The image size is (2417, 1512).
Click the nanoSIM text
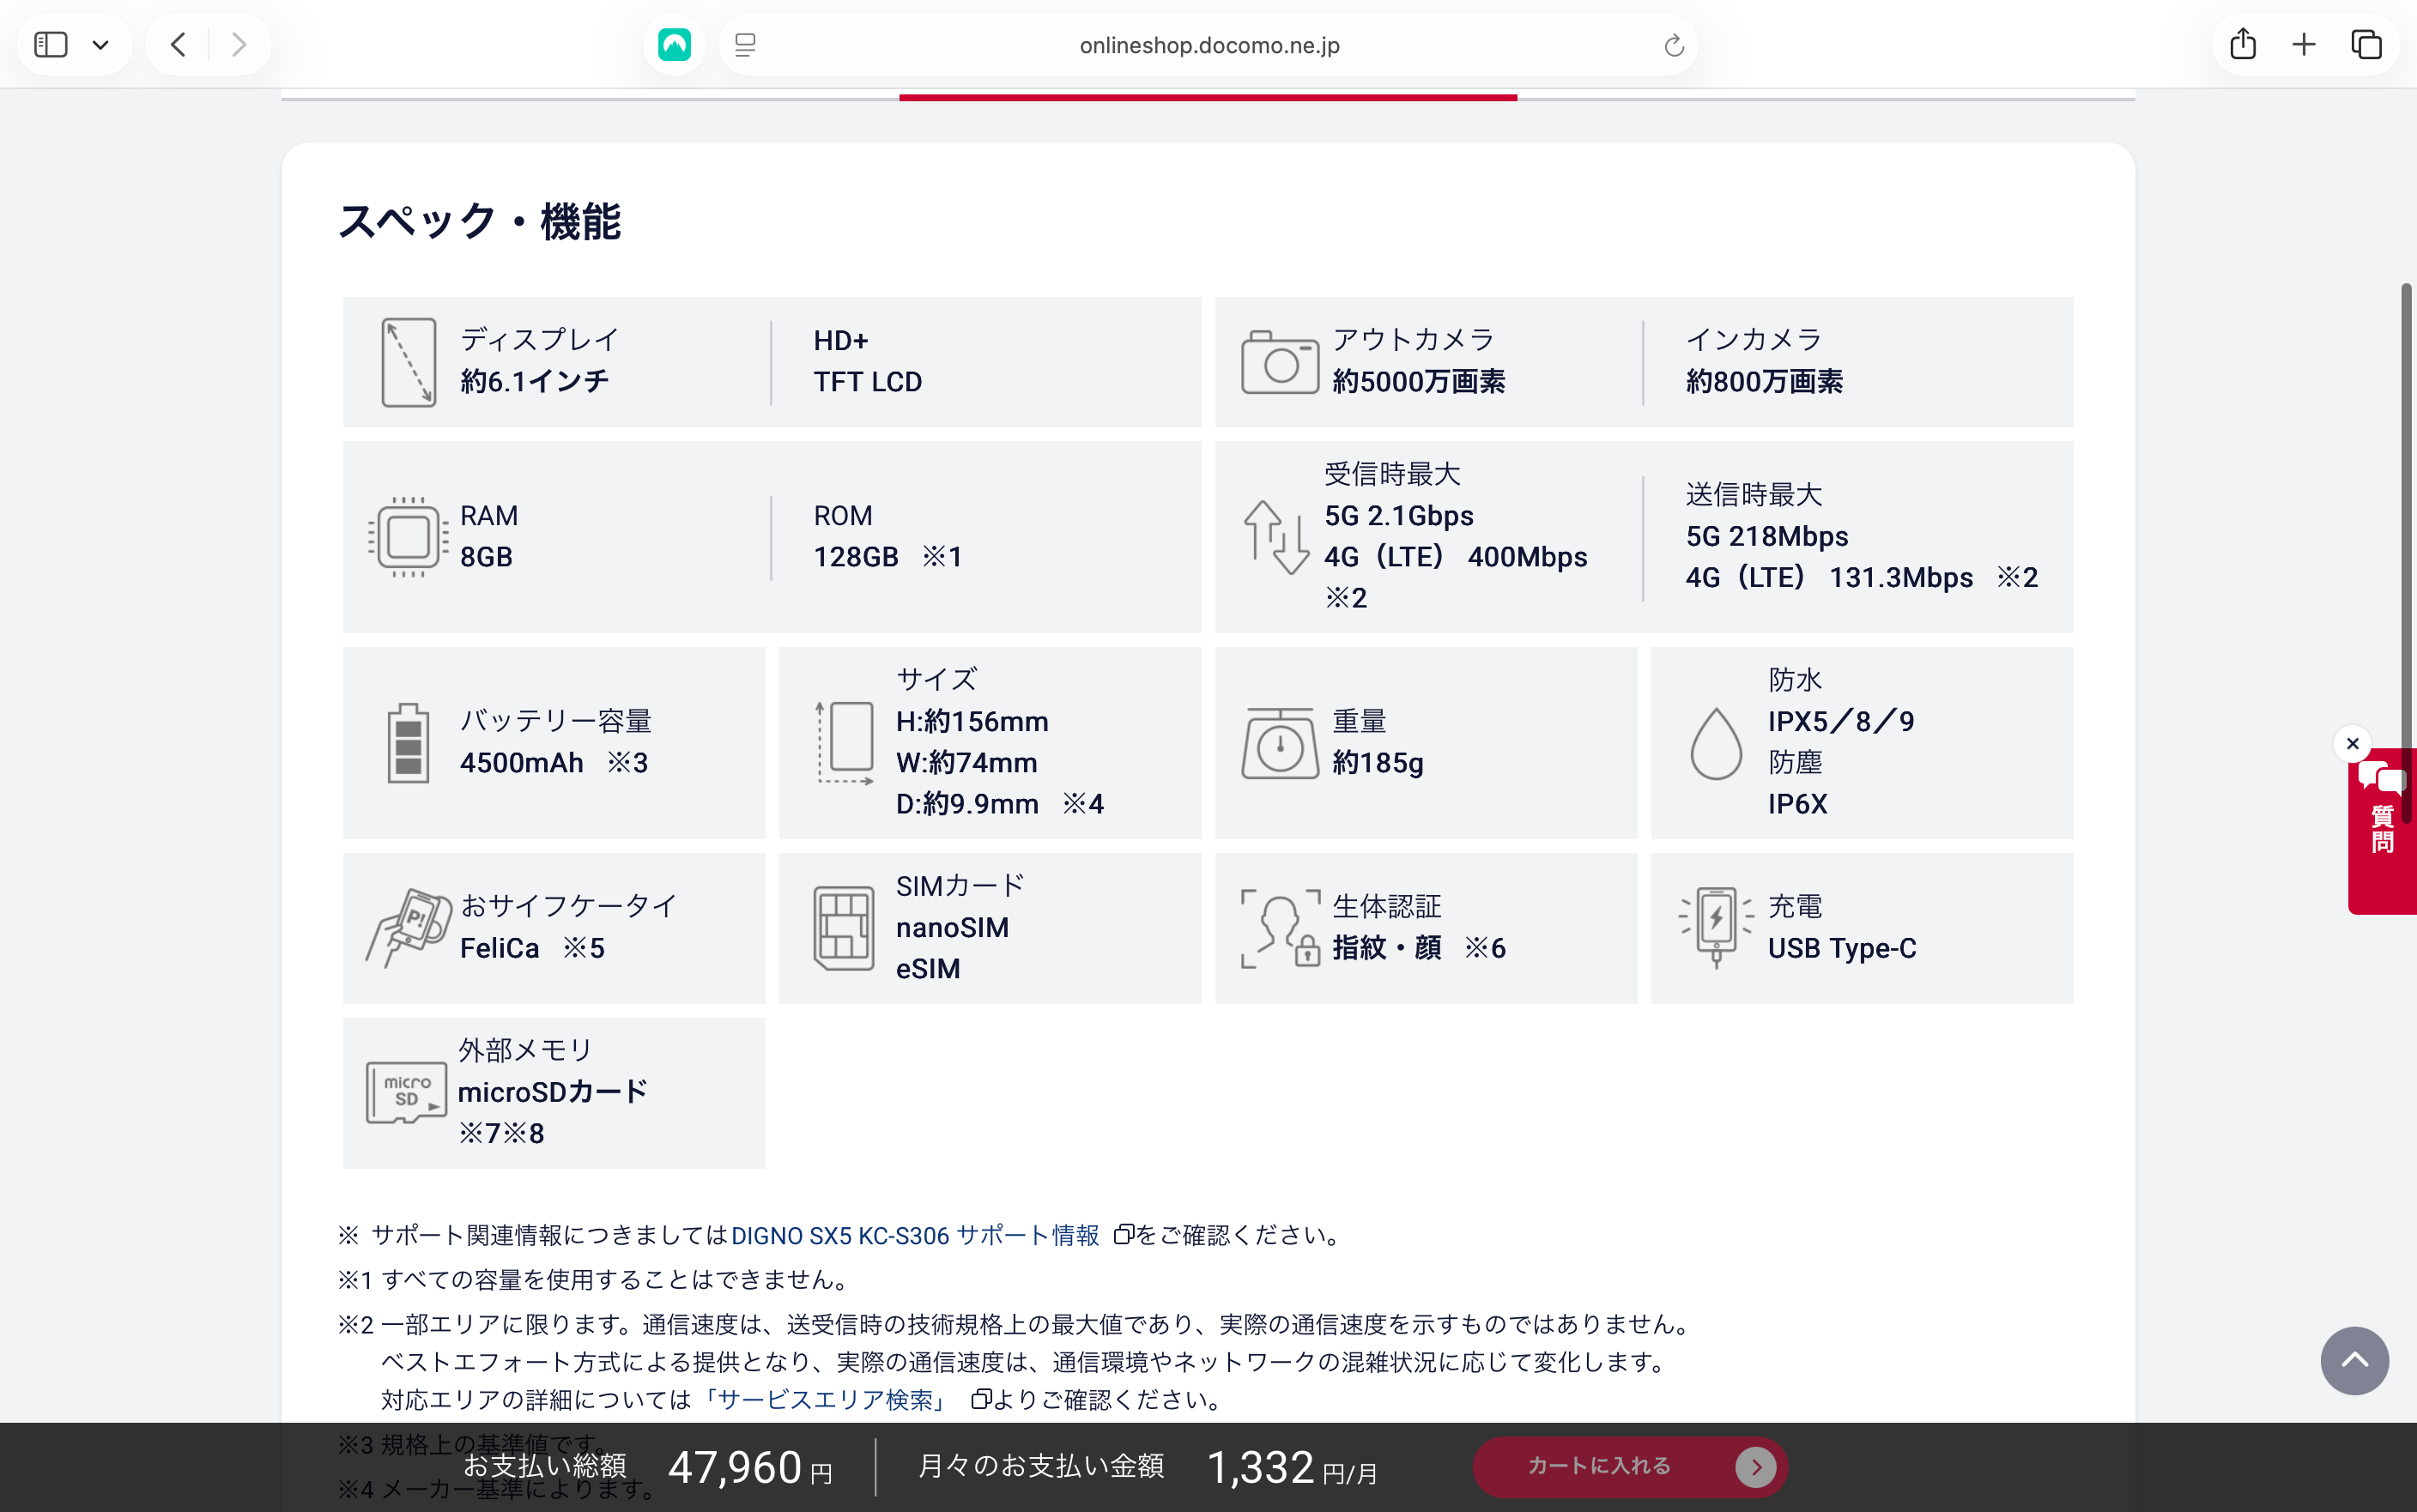click(952, 928)
